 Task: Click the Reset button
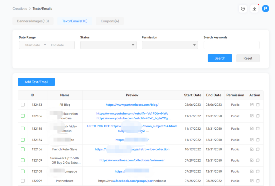(248, 58)
